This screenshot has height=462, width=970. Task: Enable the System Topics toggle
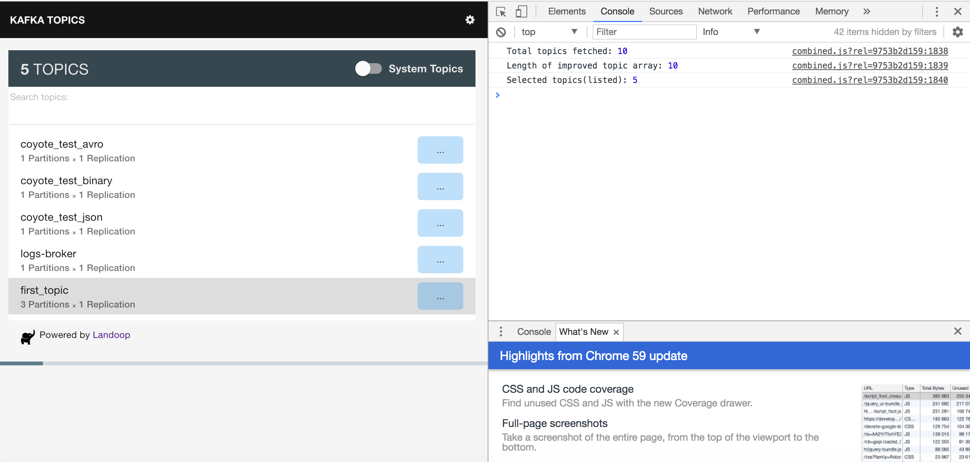(x=368, y=69)
